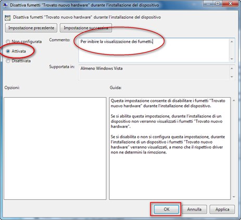Confirm with the OK button

(167, 209)
